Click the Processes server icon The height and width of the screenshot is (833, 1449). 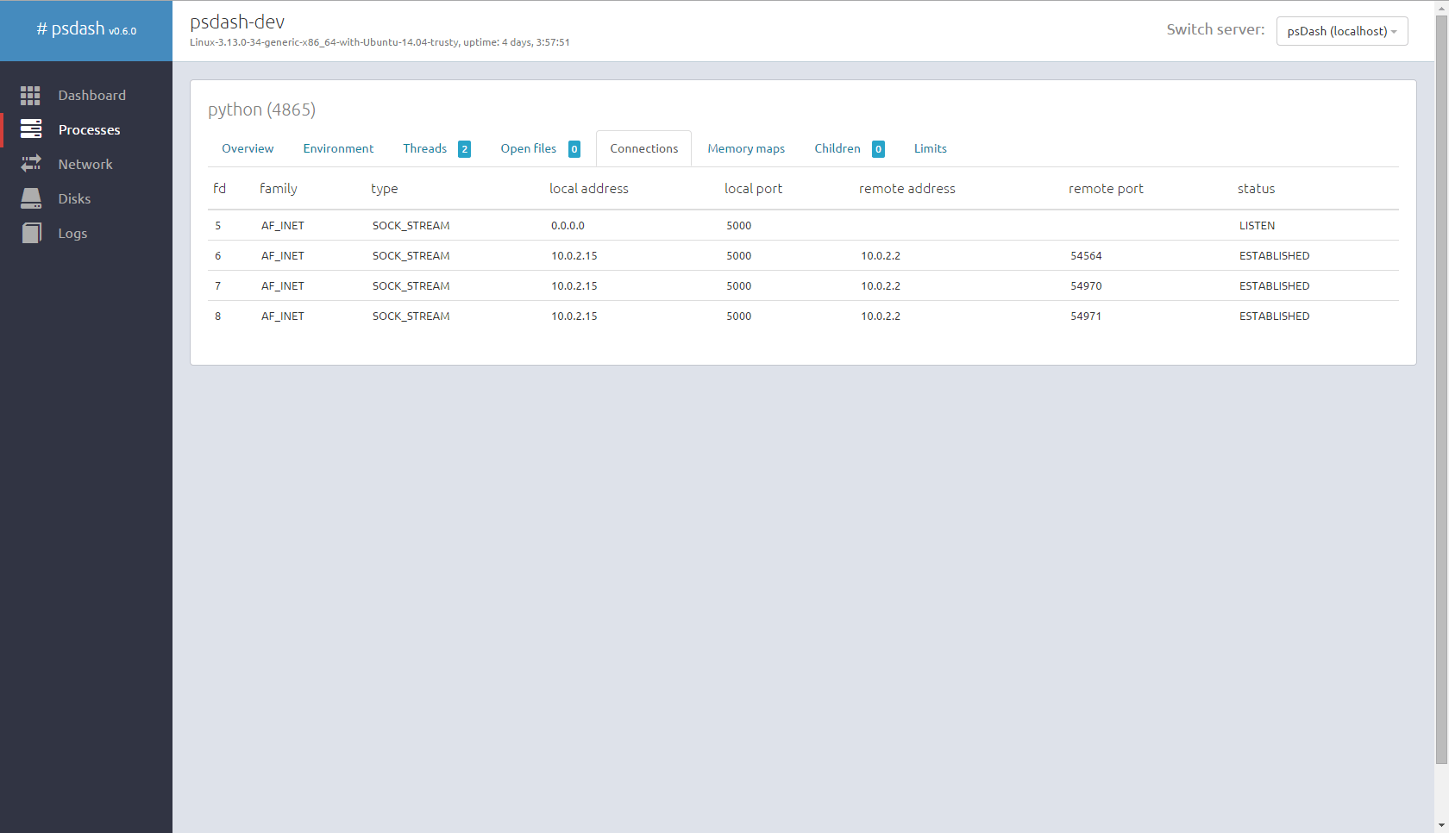30,129
